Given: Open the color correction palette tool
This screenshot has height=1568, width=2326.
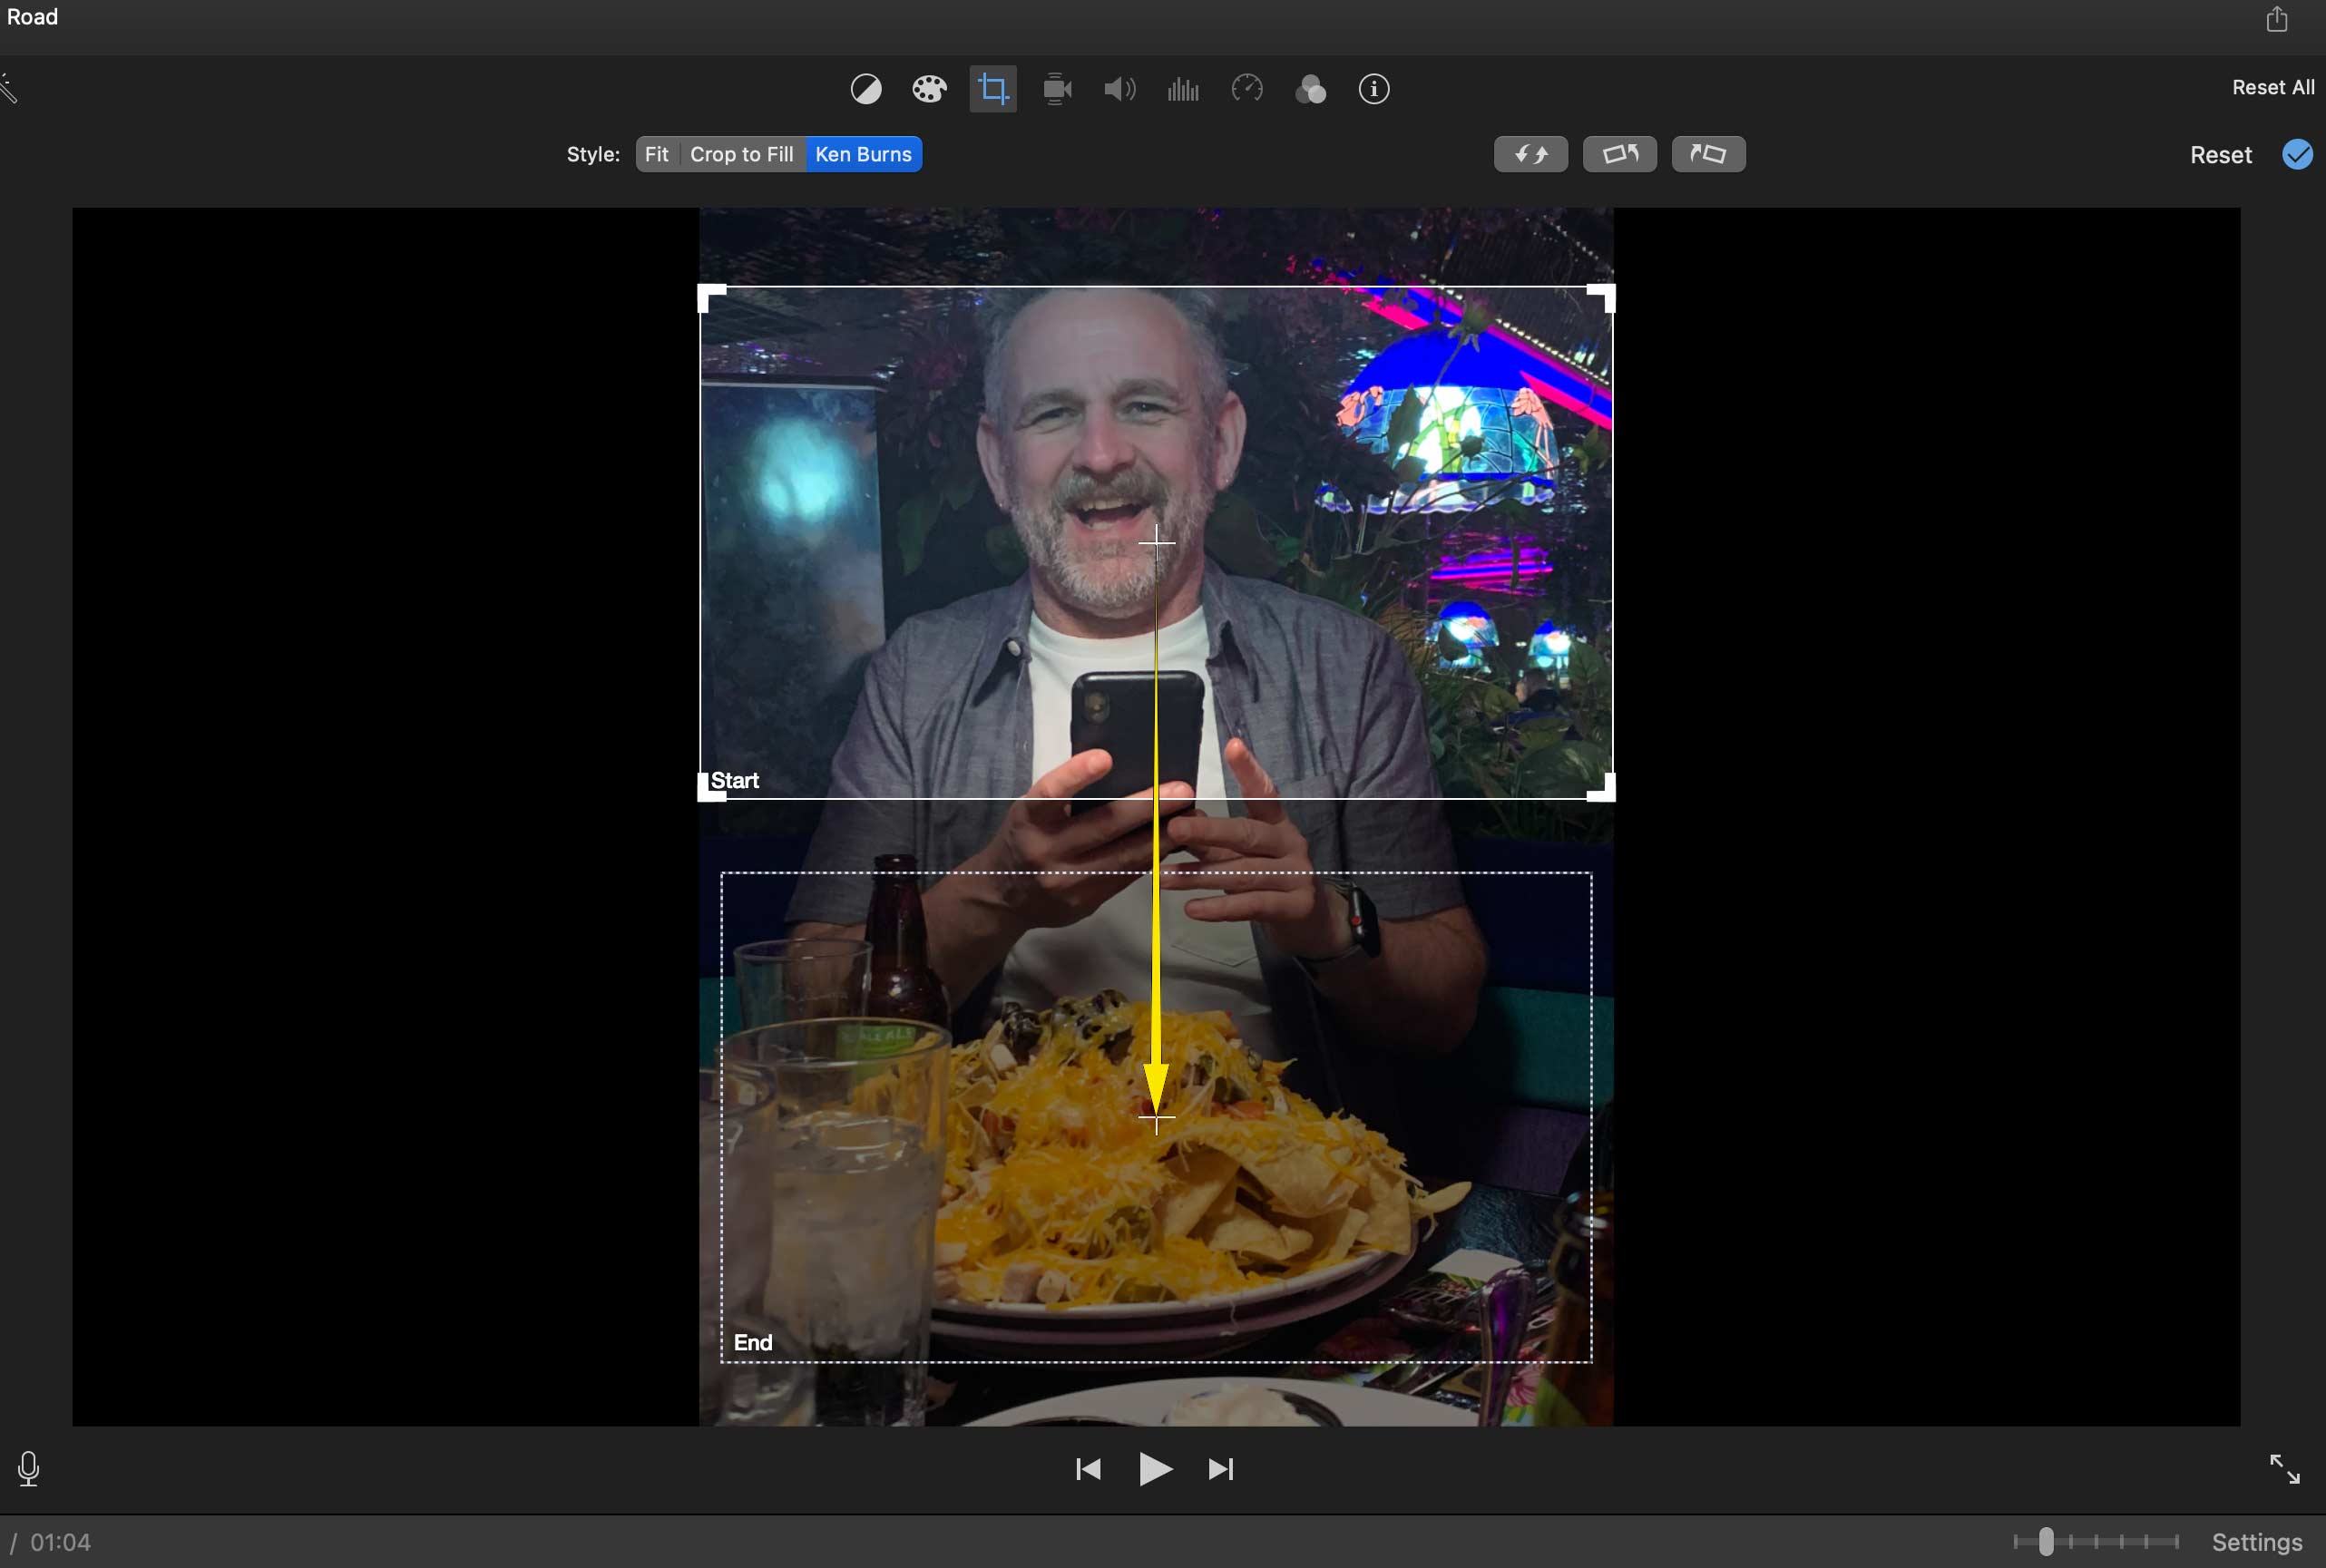Looking at the screenshot, I should pyautogui.click(x=929, y=90).
